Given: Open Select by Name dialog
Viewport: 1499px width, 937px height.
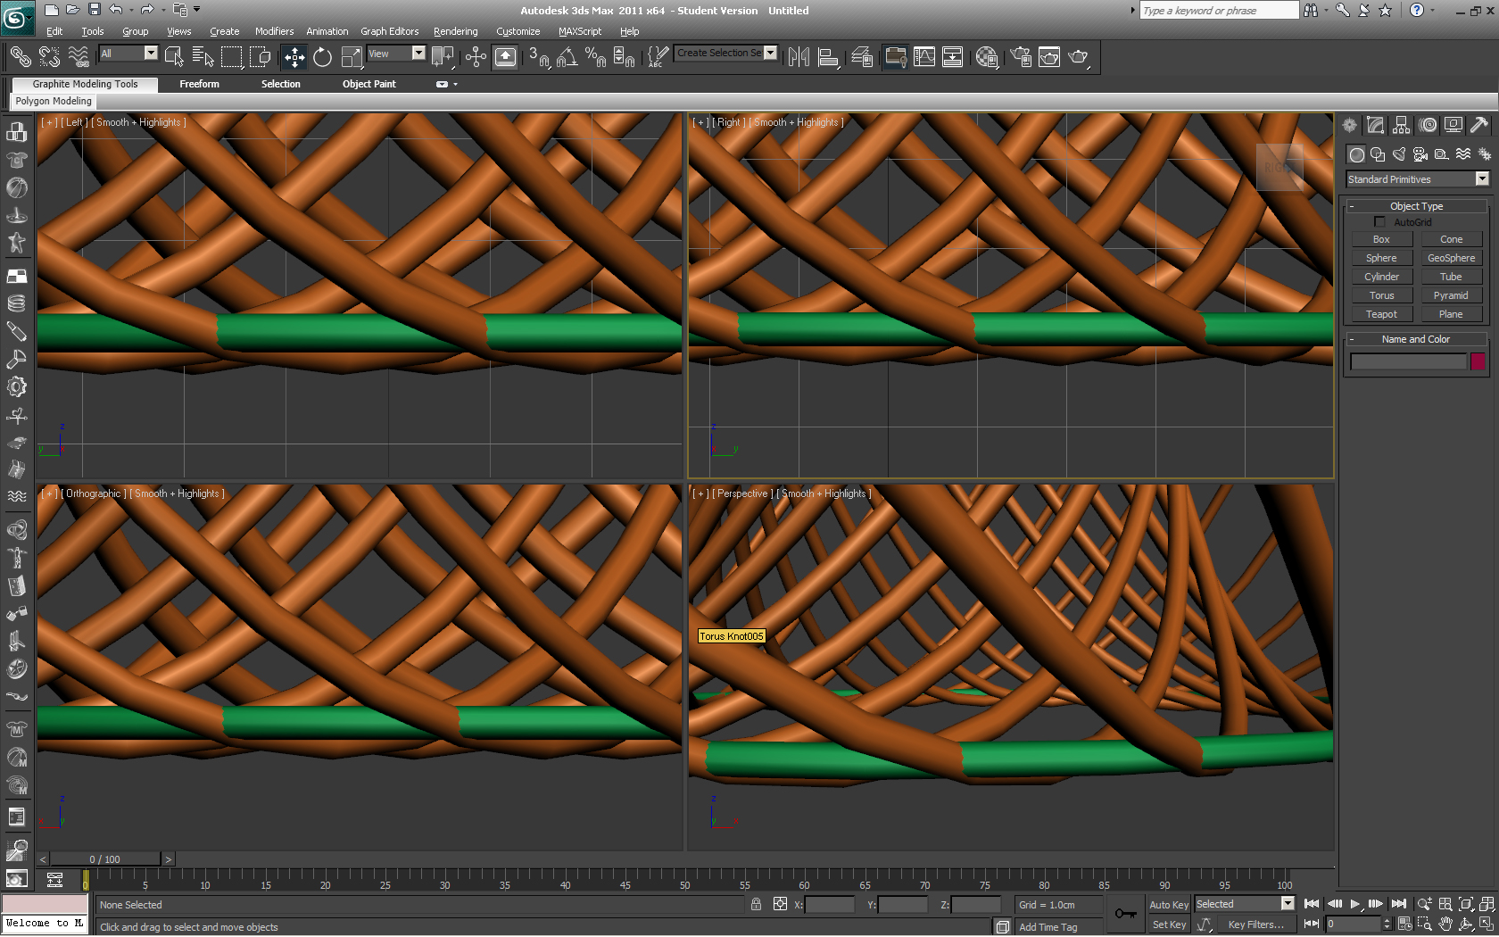Looking at the screenshot, I should click(203, 57).
